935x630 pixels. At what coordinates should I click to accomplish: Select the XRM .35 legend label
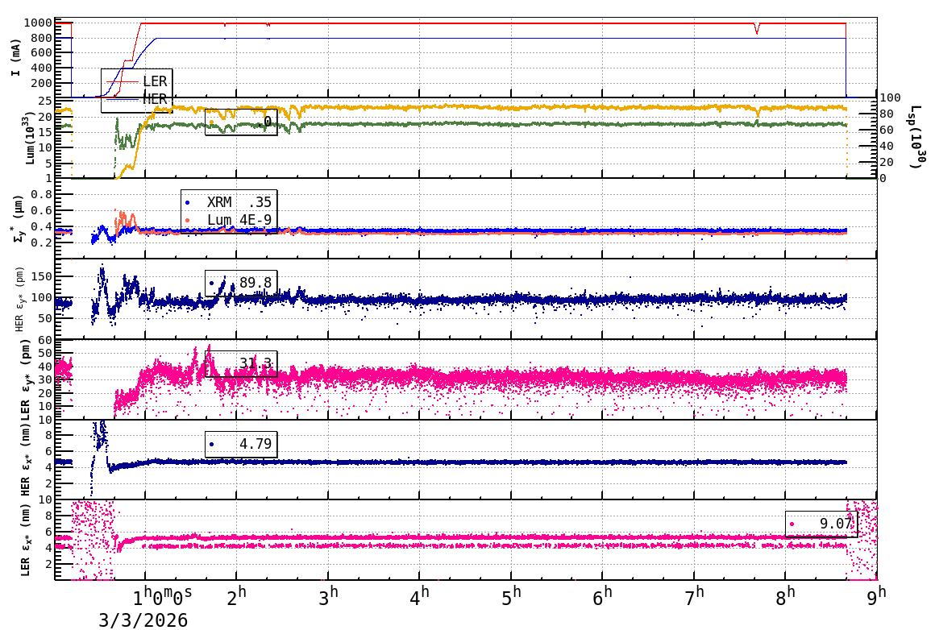click(x=229, y=202)
